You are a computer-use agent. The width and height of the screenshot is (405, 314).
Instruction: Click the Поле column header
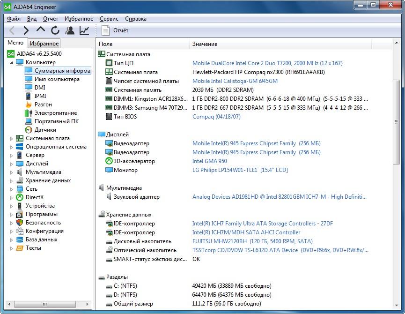(x=143, y=44)
